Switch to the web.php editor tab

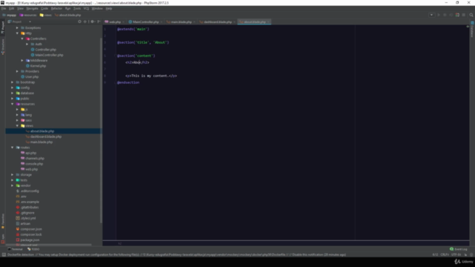(x=114, y=22)
